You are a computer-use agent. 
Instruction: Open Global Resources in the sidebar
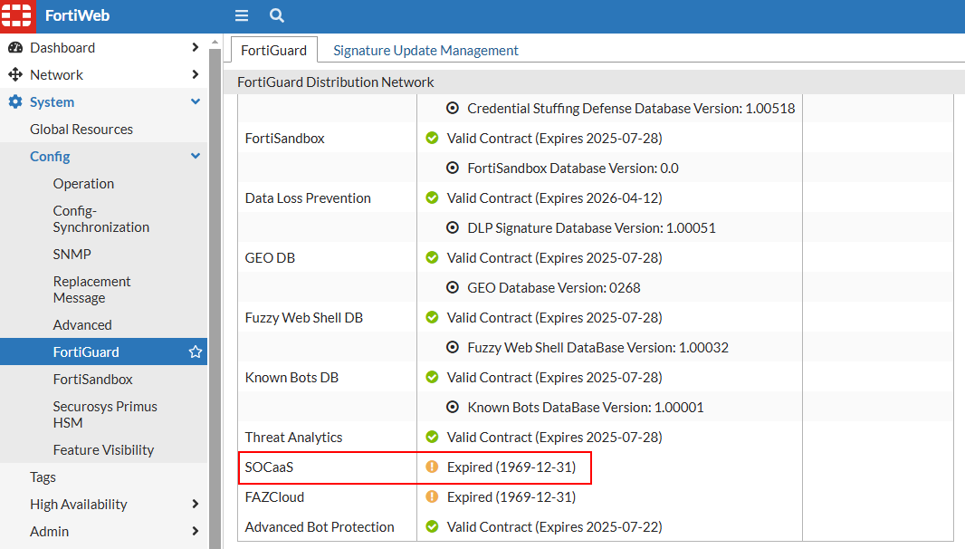tap(81, 130)
